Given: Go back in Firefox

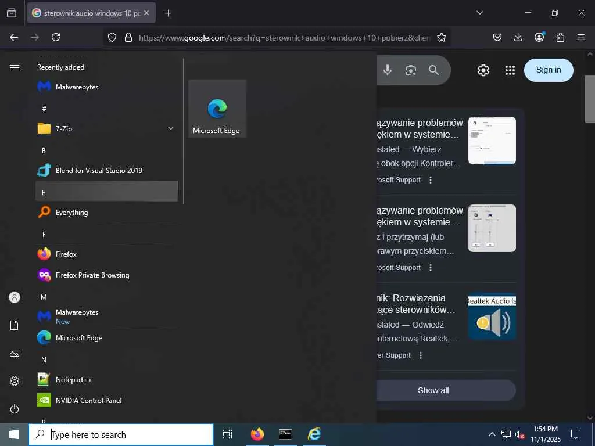Looking at the screenshot, I should 14,37.
